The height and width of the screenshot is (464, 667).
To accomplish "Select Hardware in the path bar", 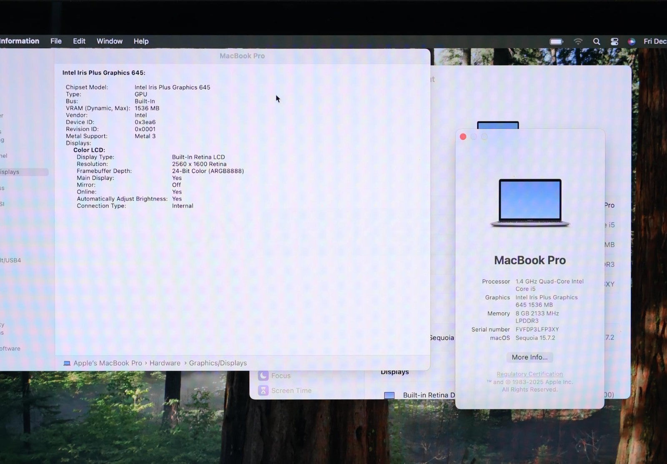I will (x=165, y=363).
